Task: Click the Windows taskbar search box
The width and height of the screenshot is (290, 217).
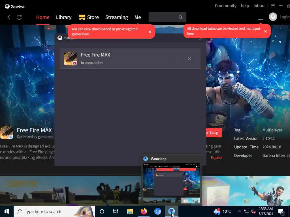Action: (54, 211)
